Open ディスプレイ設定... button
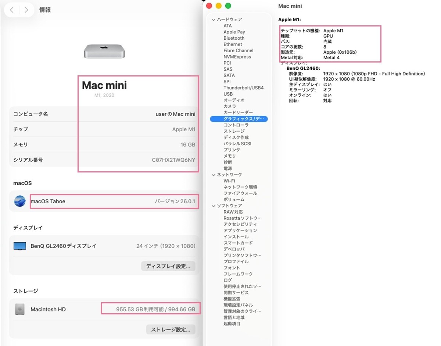The width and height of the screenshot is (441, 346). [x=168, y=266]
